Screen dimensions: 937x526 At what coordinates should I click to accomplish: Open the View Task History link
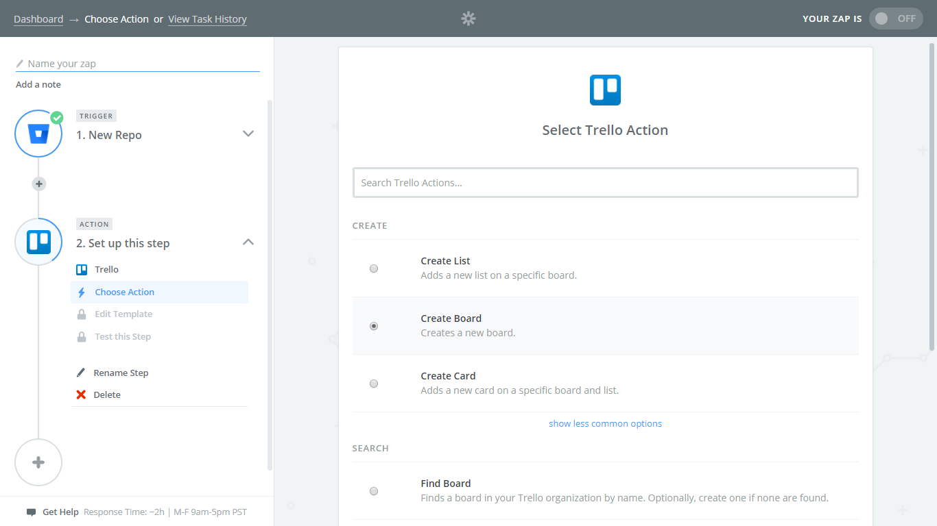(x=207, y=19)
